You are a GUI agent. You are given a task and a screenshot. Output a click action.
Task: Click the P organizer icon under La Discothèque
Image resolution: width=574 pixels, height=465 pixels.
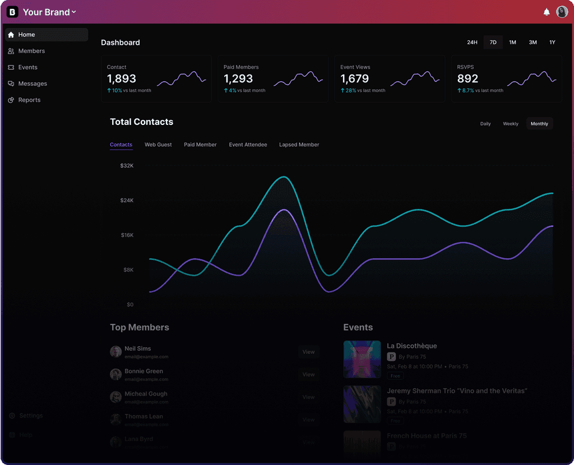click(x=391, y=356)
